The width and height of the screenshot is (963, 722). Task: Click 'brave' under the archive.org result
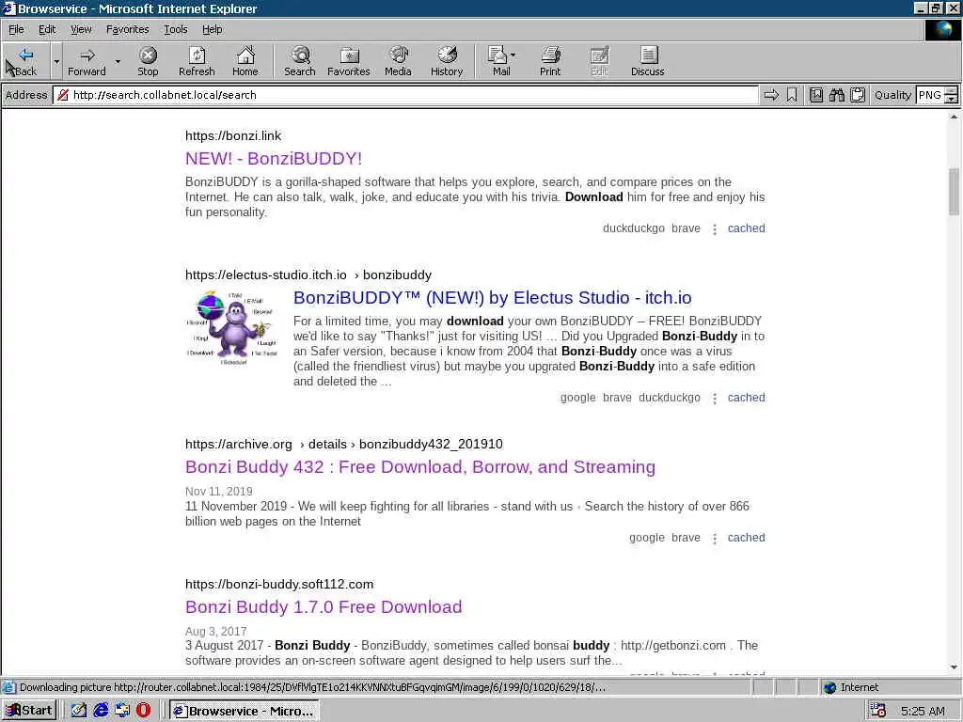(686, 538)
